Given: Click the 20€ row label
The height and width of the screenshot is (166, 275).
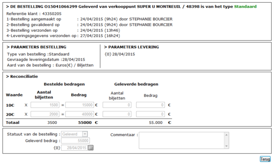Looking at the screenshot, I should [10, 114].
